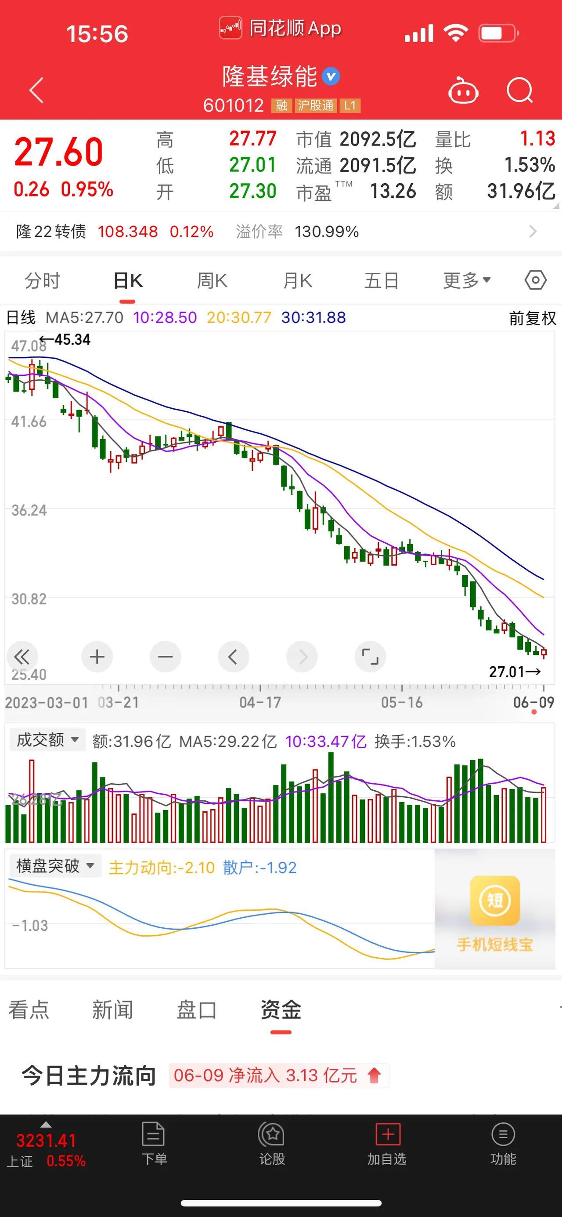The width and height of the screenshot is (562, 1217).
Task: Open the 盘口 order book tab
Action: coord(196,1010)
